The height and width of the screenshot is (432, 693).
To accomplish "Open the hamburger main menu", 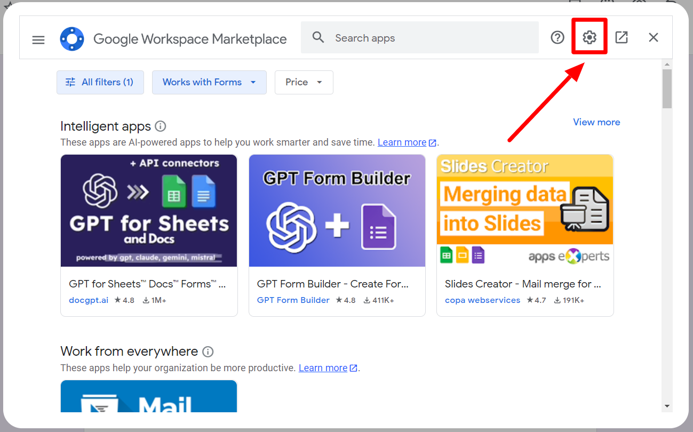I will [x=38, y=39].
